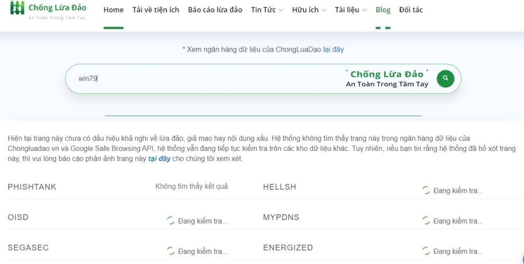
Task: Click the SEGASEC loading spinner icon
Action: coord(171,251)
